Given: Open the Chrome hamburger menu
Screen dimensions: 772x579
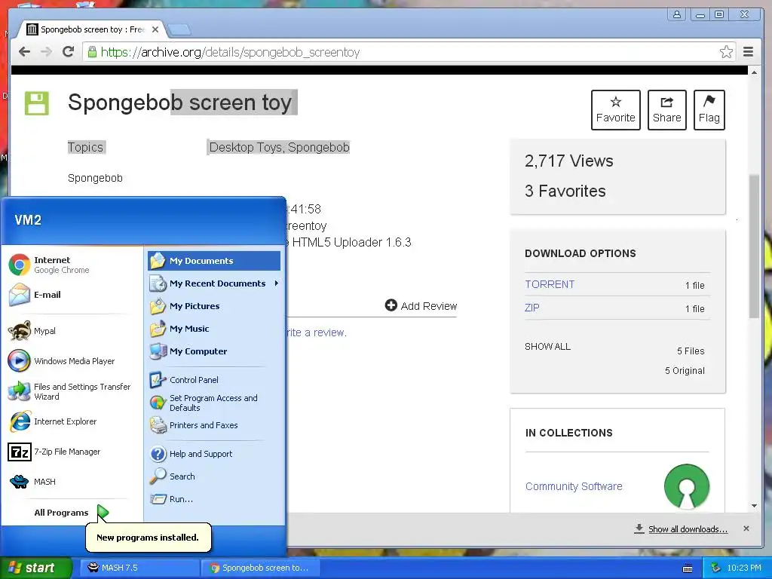Looking at the screenshot, I should [749, 52].
